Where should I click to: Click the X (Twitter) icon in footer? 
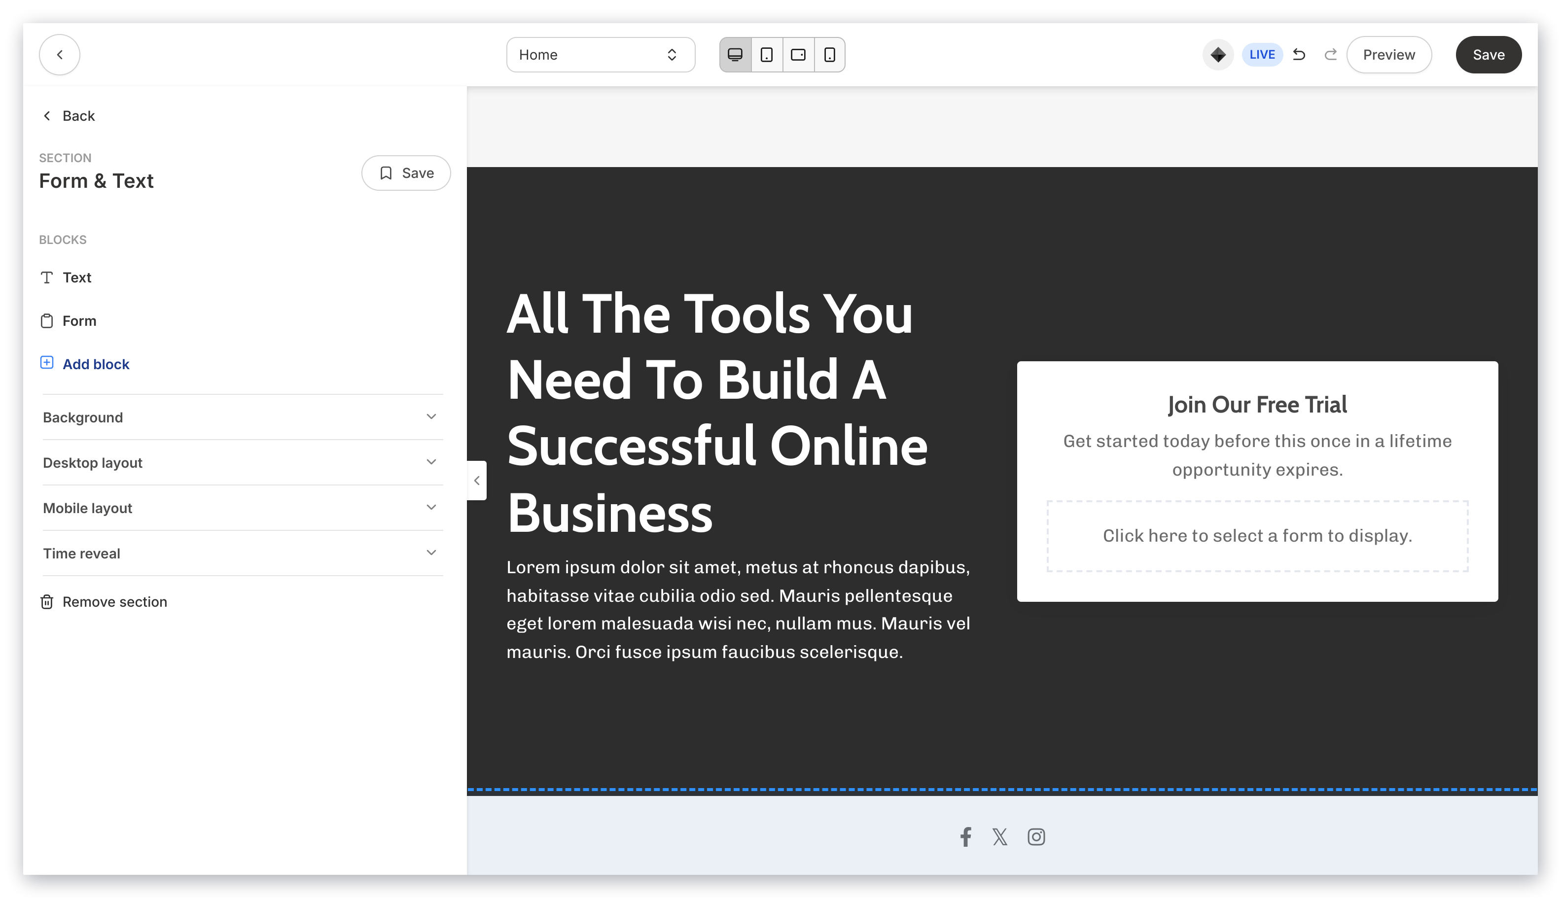(1000, 837)
